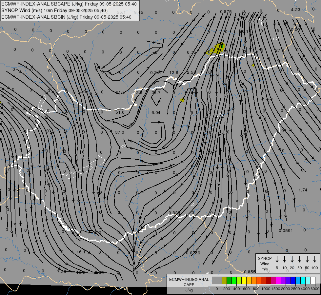The width and height of the screenshot is (321, 295).
Task: Click the 5 m/s wind arrow in legend
Action: 277,259
